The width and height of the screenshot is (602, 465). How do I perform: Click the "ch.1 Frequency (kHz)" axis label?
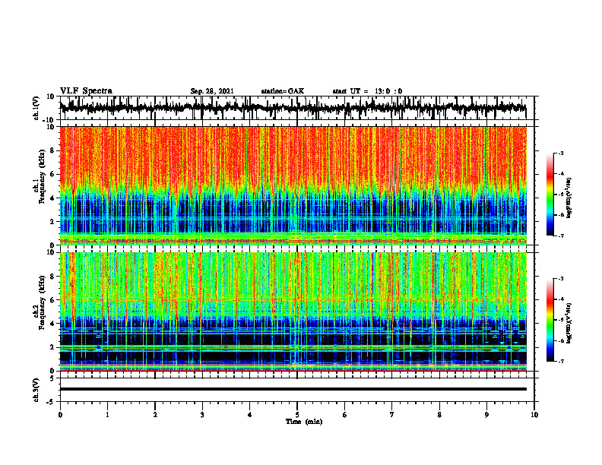click(x=39, y=176)
